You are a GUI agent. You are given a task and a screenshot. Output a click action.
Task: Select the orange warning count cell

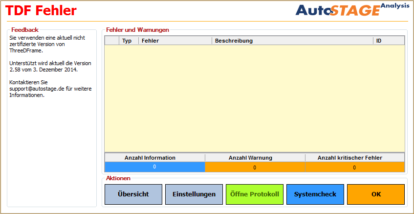(x=255, y=167)
